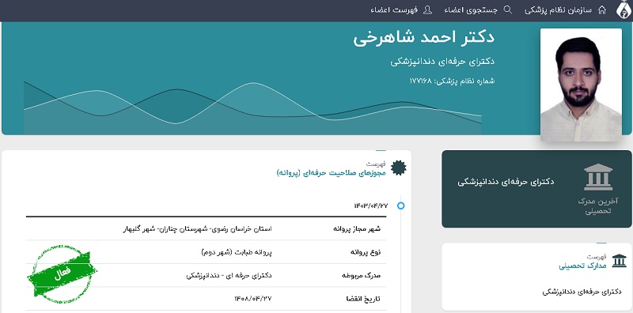Image resolution: width=633 pixels, height=313 pixels.
Task: Click the medical council logo icon
Action: 624,9
